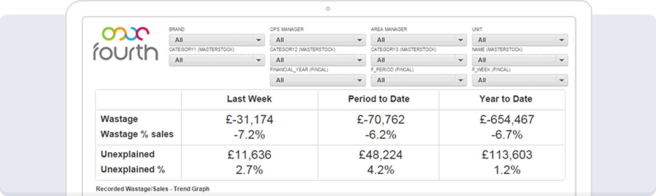Click the Wastage row label

(119, 119)
